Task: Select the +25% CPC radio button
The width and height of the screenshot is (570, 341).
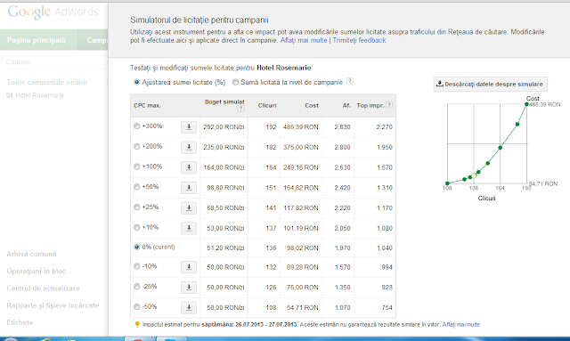Action: [136, 207]
